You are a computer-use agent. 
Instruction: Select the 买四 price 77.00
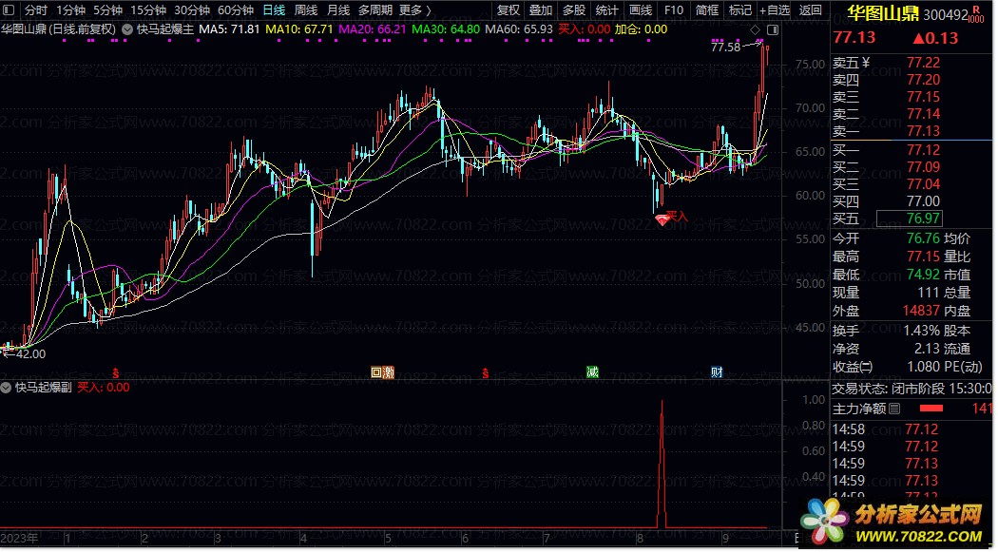tap(924, 201)
